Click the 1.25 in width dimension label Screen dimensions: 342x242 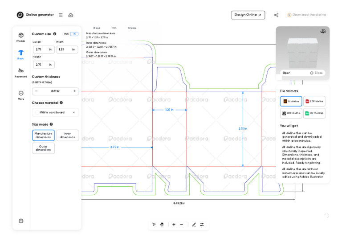point(169,110)
